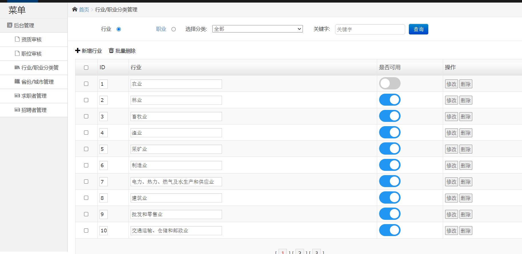Disable the 采矿业 availability switch
This screenshot has height=254, width=522.
390,149
